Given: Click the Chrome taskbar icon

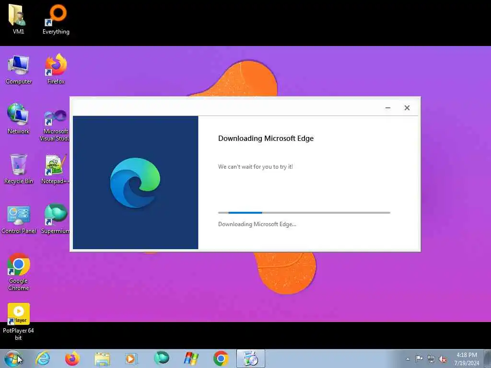Looking at the screenshot, I should coord(221,358).
